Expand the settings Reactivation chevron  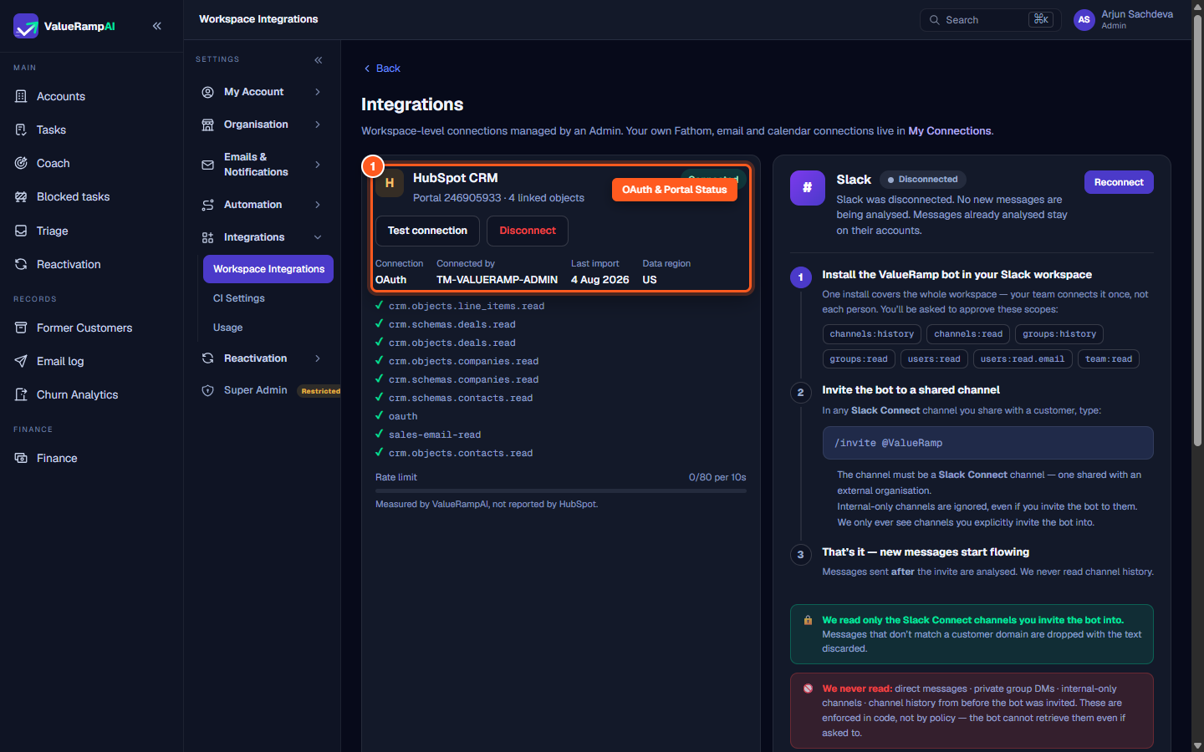[318, 358]
